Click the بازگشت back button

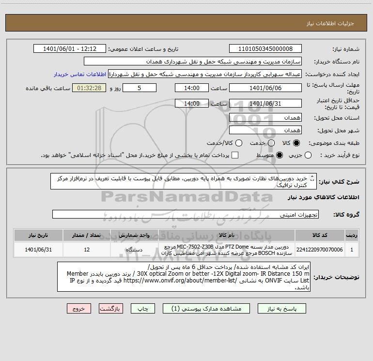tap(111, 309)
